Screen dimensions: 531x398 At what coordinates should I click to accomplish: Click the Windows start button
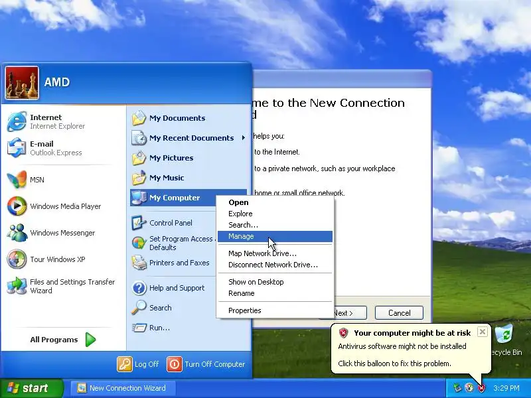(x=31, y=388)
